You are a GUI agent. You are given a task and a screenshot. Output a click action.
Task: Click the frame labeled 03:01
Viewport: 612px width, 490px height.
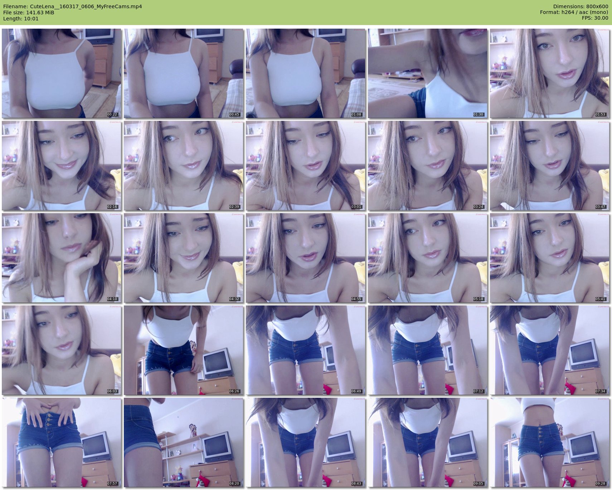305,166
